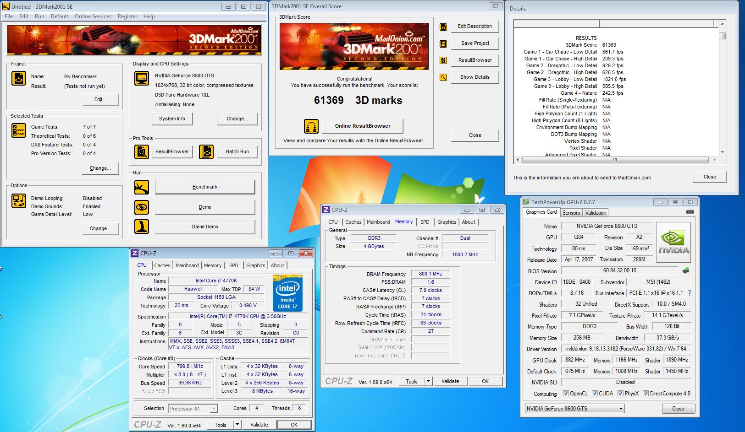Screen dimensions: 745x432
Task: Click the Show Details magnifier icon
Action: tap(443, 77)
